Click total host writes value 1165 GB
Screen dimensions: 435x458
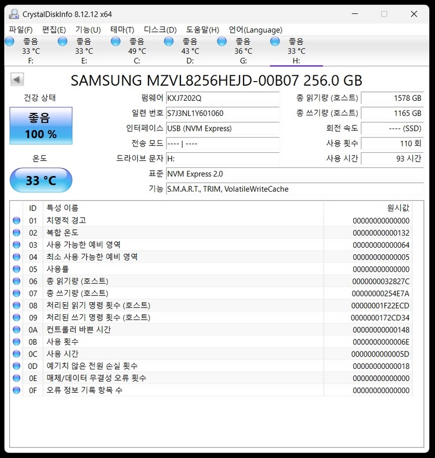tap(392, 113)
